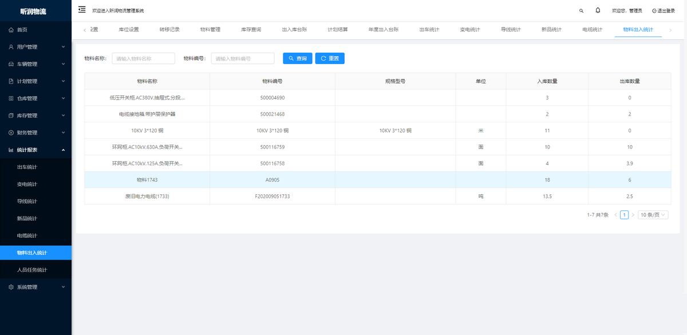Click the home icon beside 首页

click(x=11, y=30)
